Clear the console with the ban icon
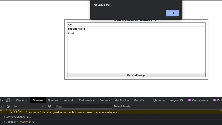 [x=8, y=106]
